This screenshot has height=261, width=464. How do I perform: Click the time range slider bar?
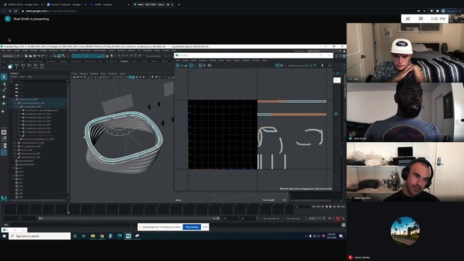[x=129, y=218]
